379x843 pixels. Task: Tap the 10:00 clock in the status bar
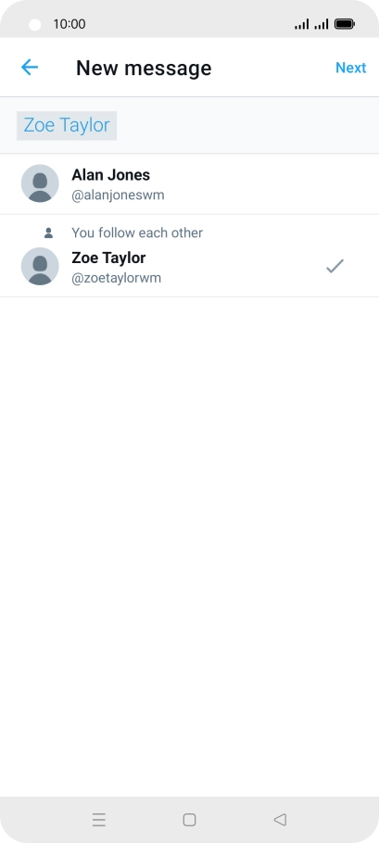point(69,24)
